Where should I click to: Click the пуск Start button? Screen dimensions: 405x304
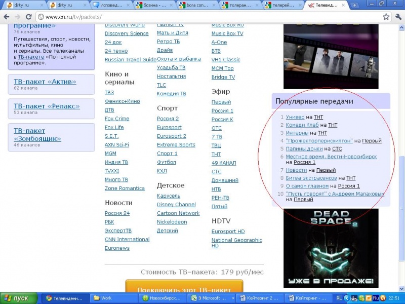(x=19, y=298)
